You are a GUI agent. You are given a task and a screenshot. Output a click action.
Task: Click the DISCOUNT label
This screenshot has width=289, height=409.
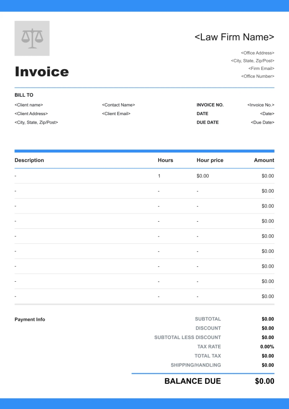point(208,328)
